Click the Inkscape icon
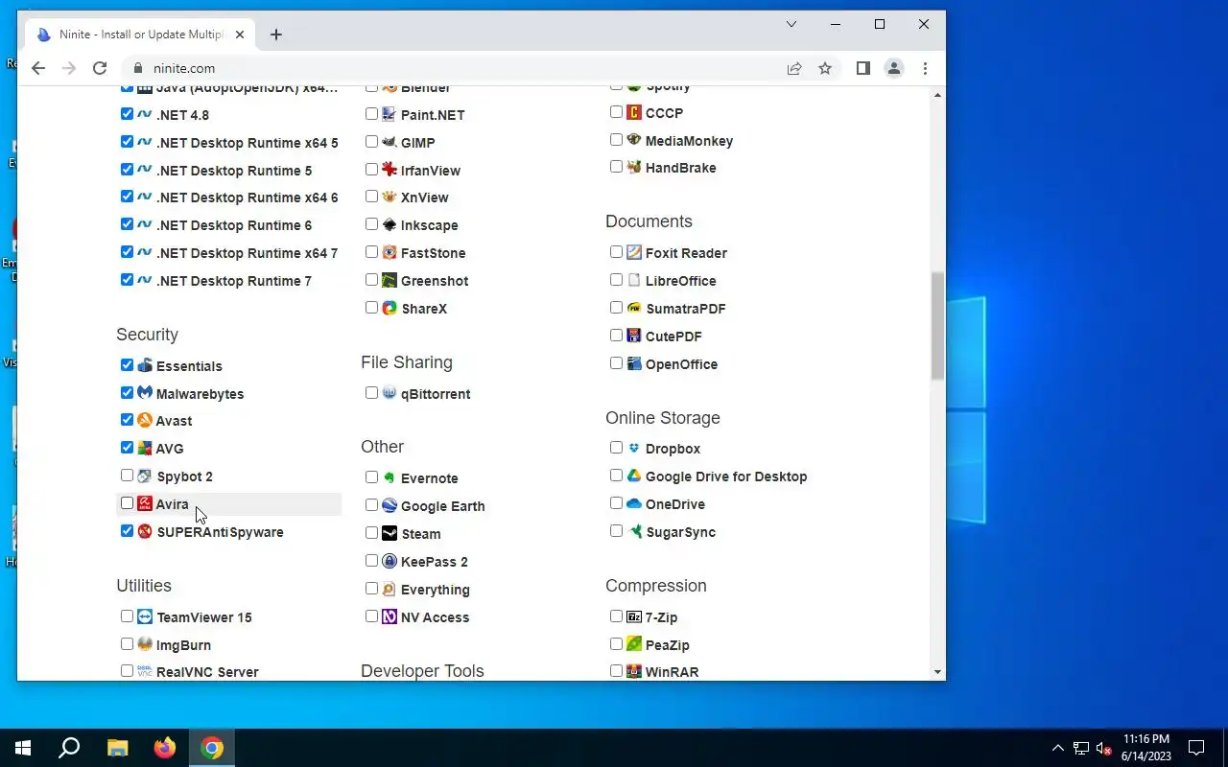This screenshot has width=1228, height=767. tap(390, 224)
